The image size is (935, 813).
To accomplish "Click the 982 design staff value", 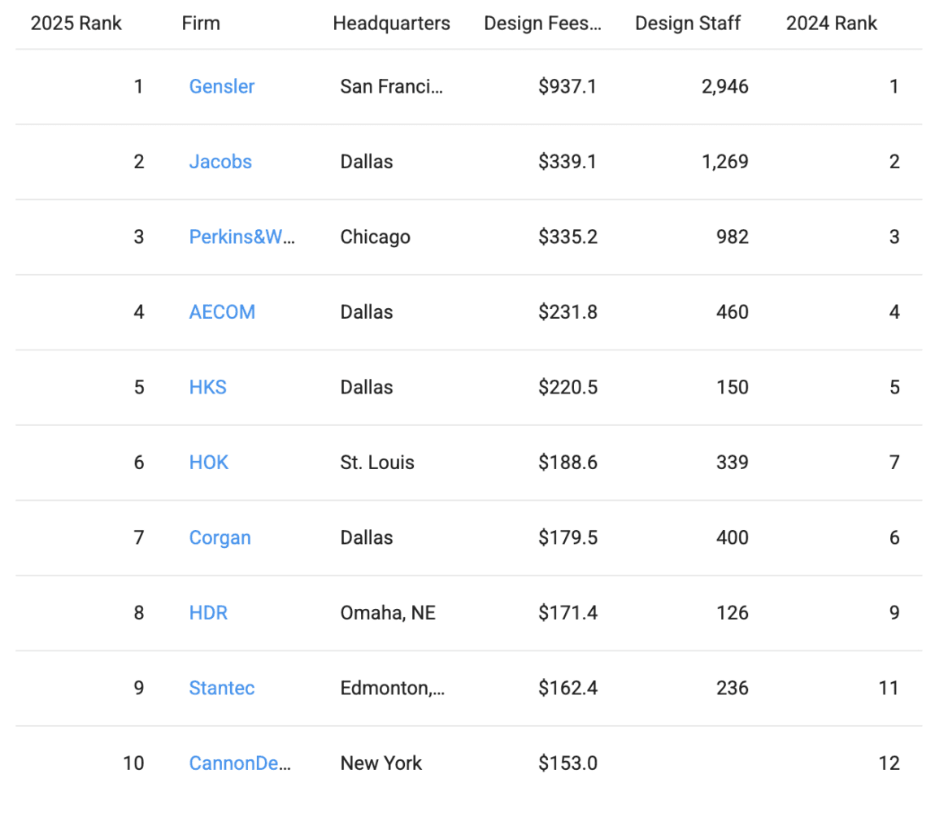I will tap(733, 237).
